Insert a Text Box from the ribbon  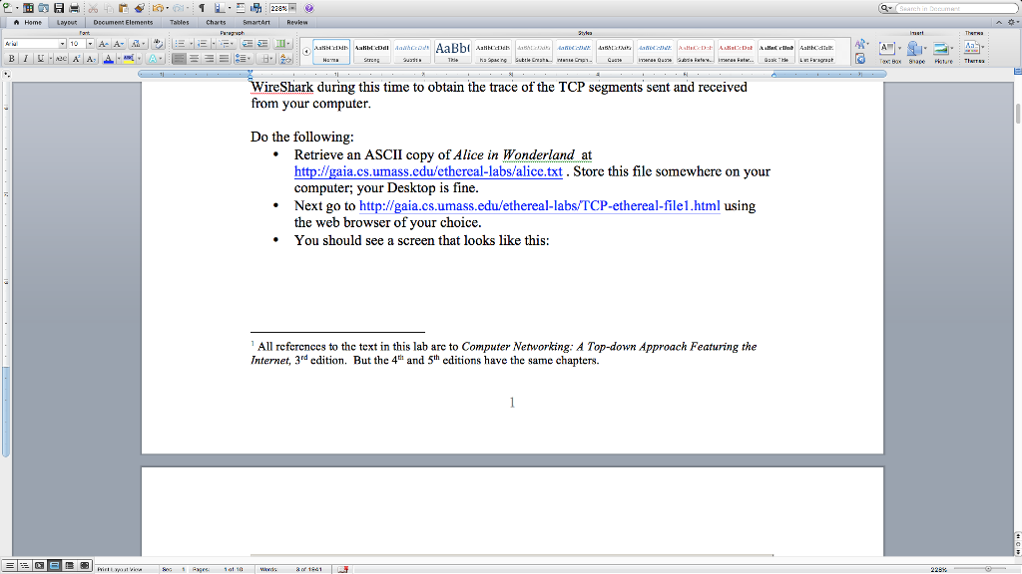click(886, 48)
